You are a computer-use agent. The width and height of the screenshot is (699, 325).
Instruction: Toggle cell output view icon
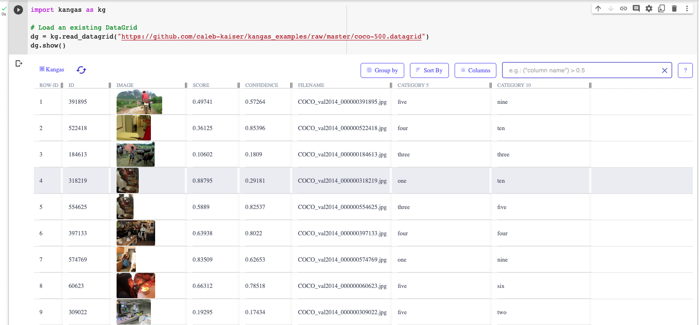pyautogui.click(x=19, y=63)
